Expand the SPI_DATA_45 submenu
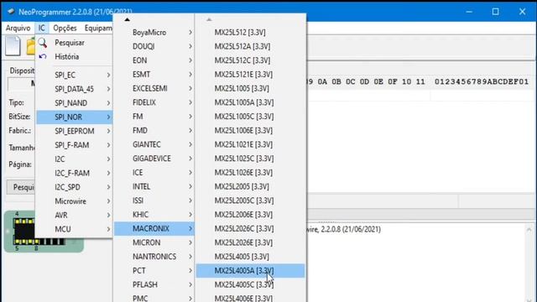 (75, 89)
